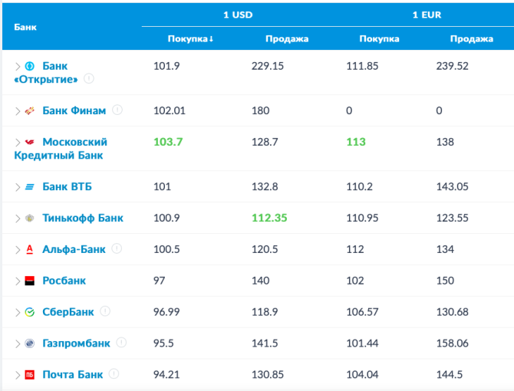
Task: Click the Московский Кредитный Банк logo
Action: [x=30, y=142]
